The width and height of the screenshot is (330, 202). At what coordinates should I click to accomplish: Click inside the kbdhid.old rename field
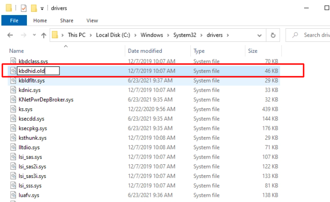38,71
